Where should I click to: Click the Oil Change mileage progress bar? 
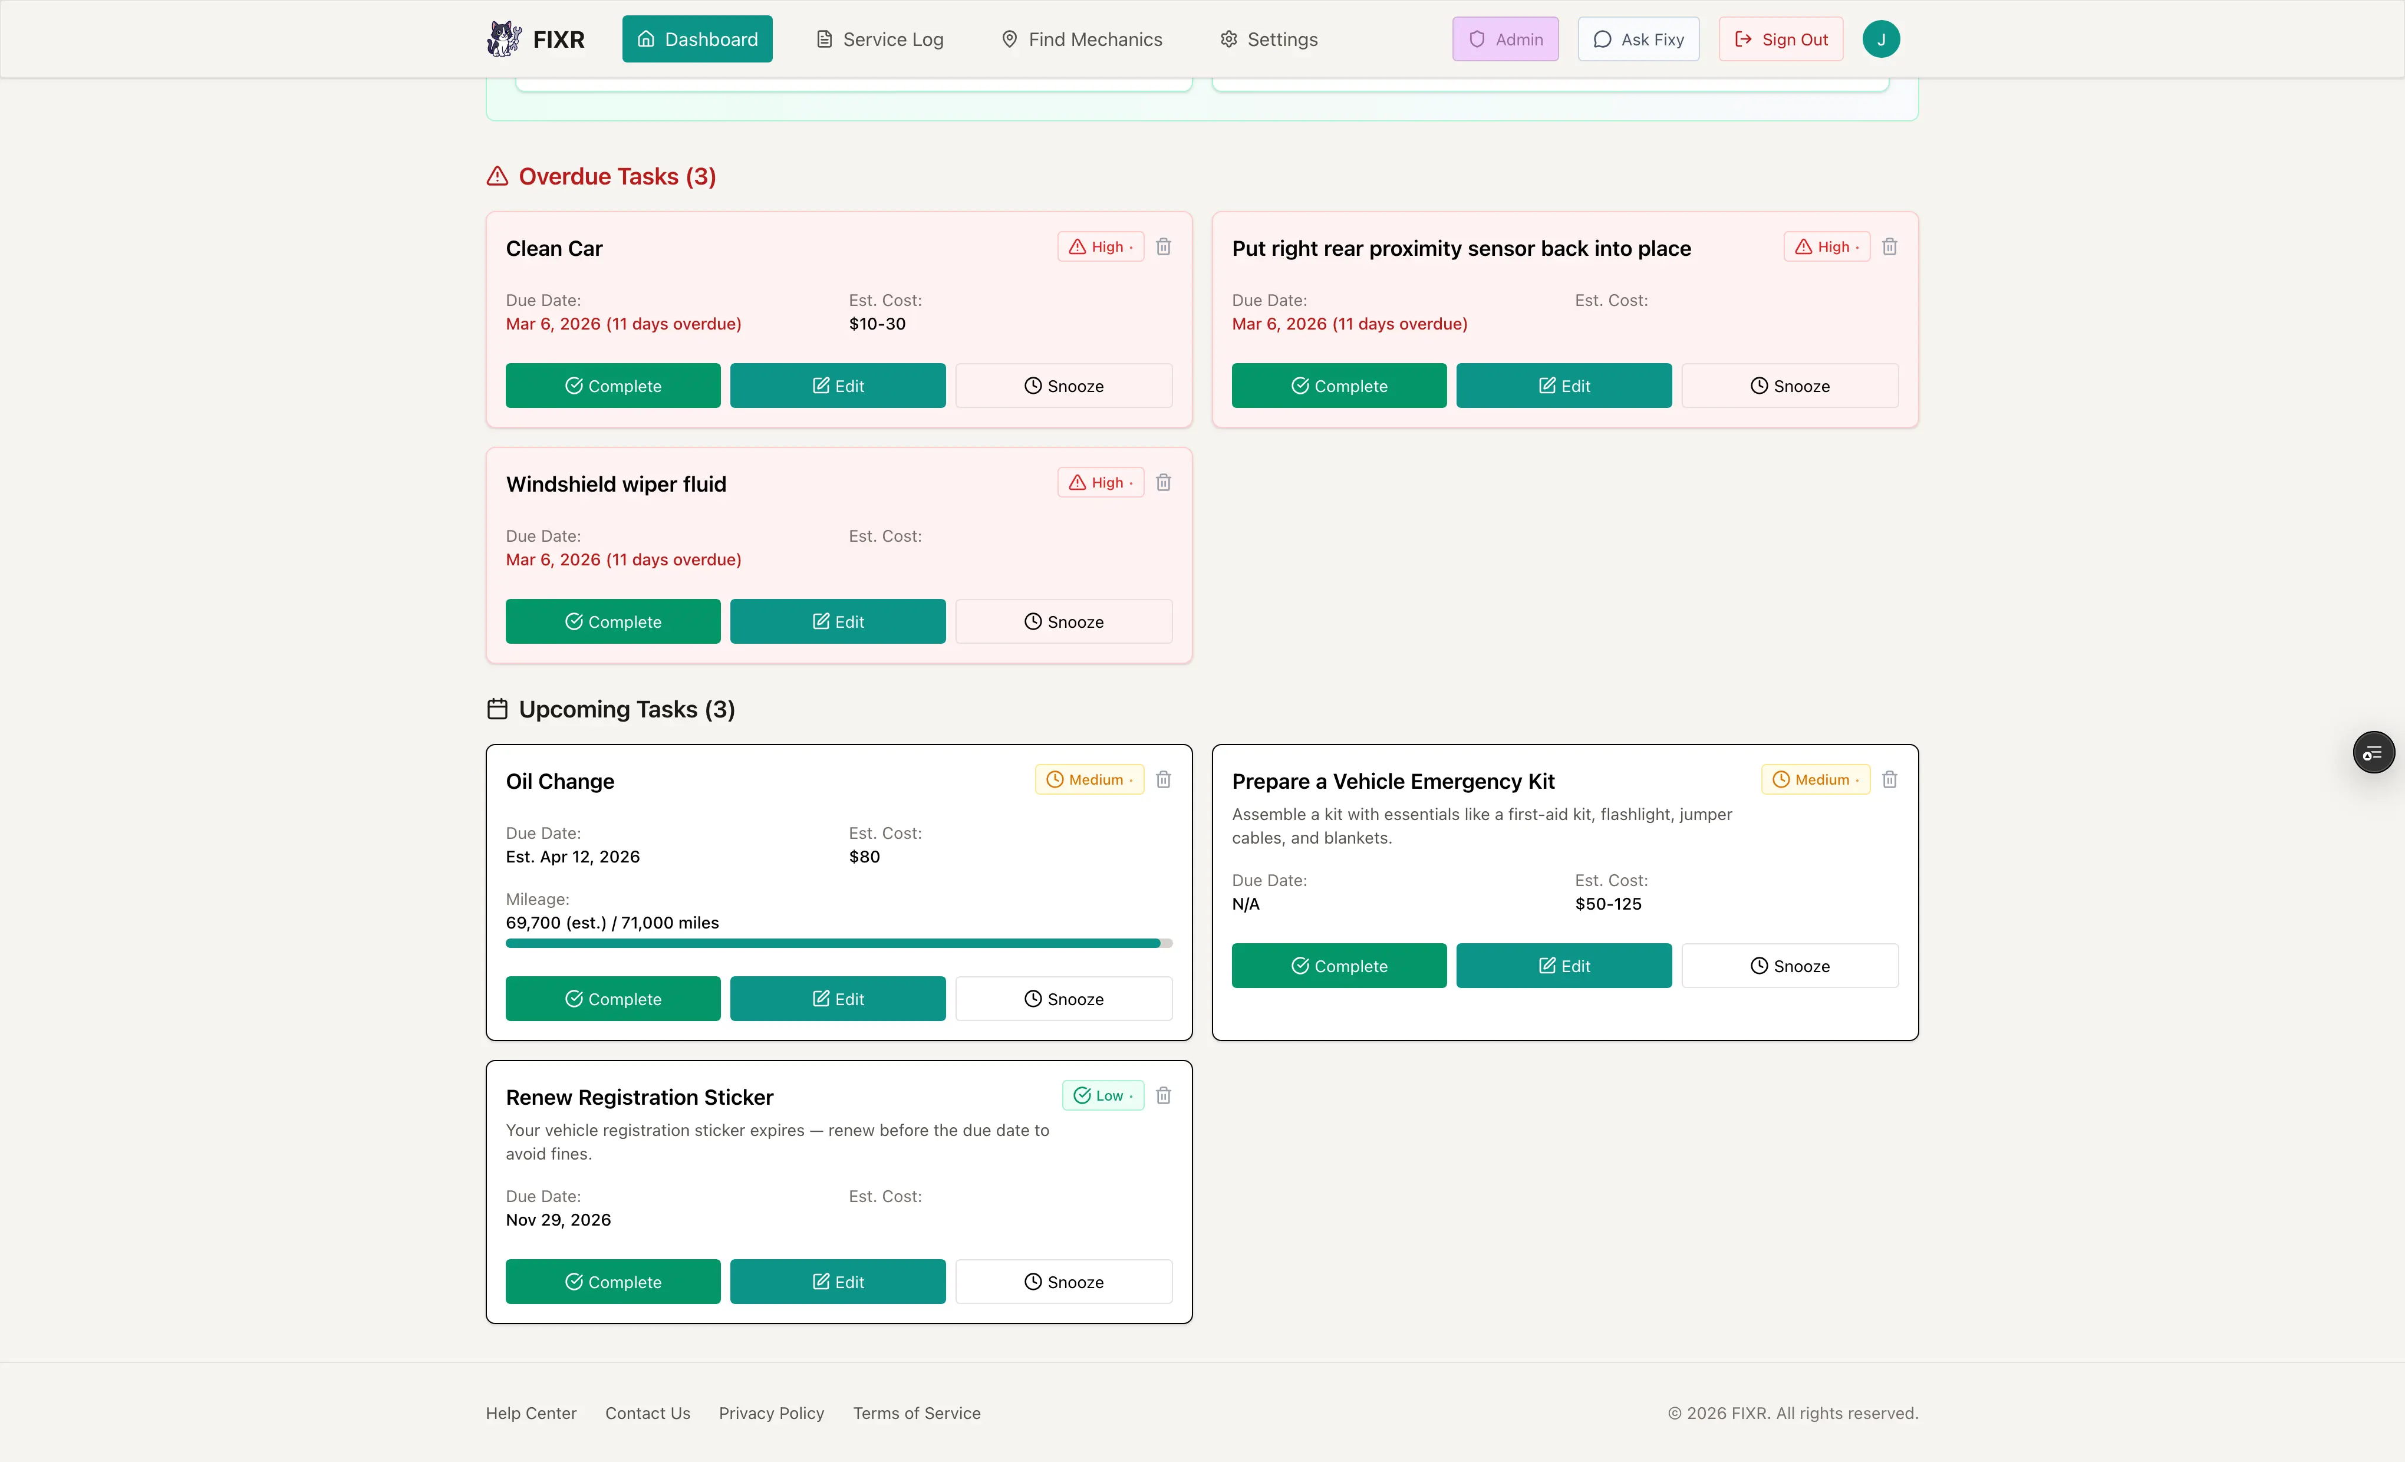point(838,943)
